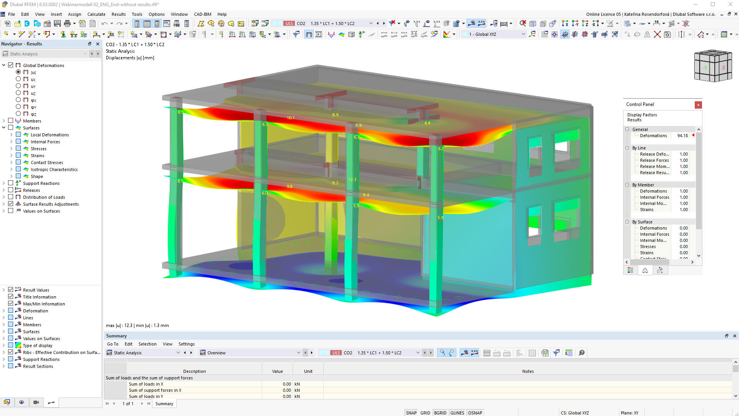
Task: Click the ULS load combination CO2 dropdown
Action: tap(373, 23)
